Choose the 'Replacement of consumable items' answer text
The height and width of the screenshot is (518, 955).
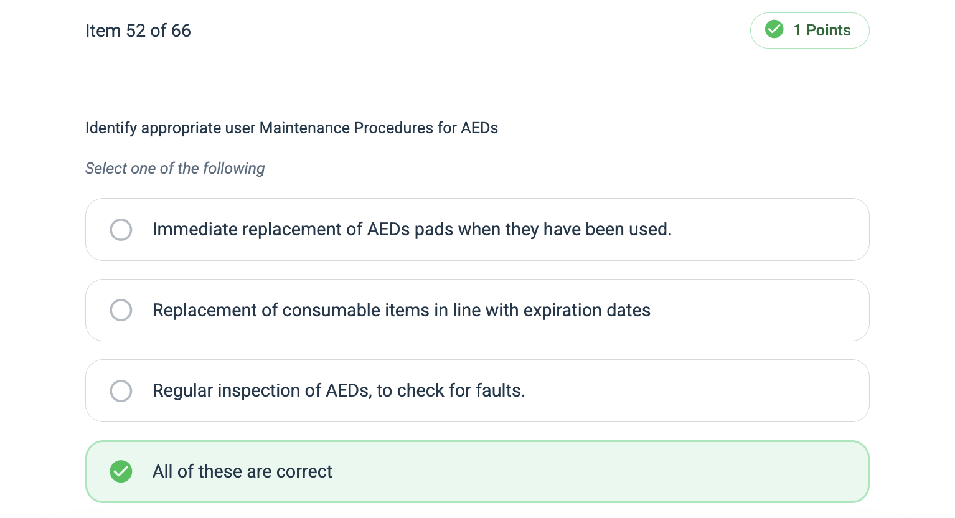pyautogui.click(x=401, y=310)
